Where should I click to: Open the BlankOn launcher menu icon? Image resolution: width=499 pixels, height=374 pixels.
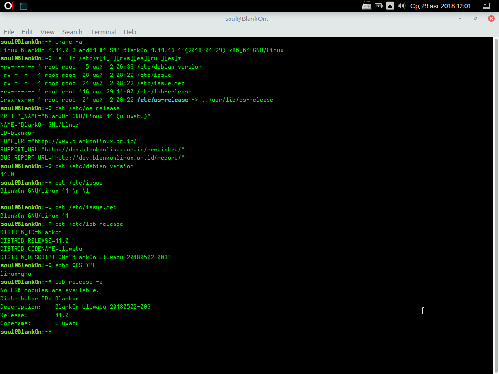pos(9,6)
